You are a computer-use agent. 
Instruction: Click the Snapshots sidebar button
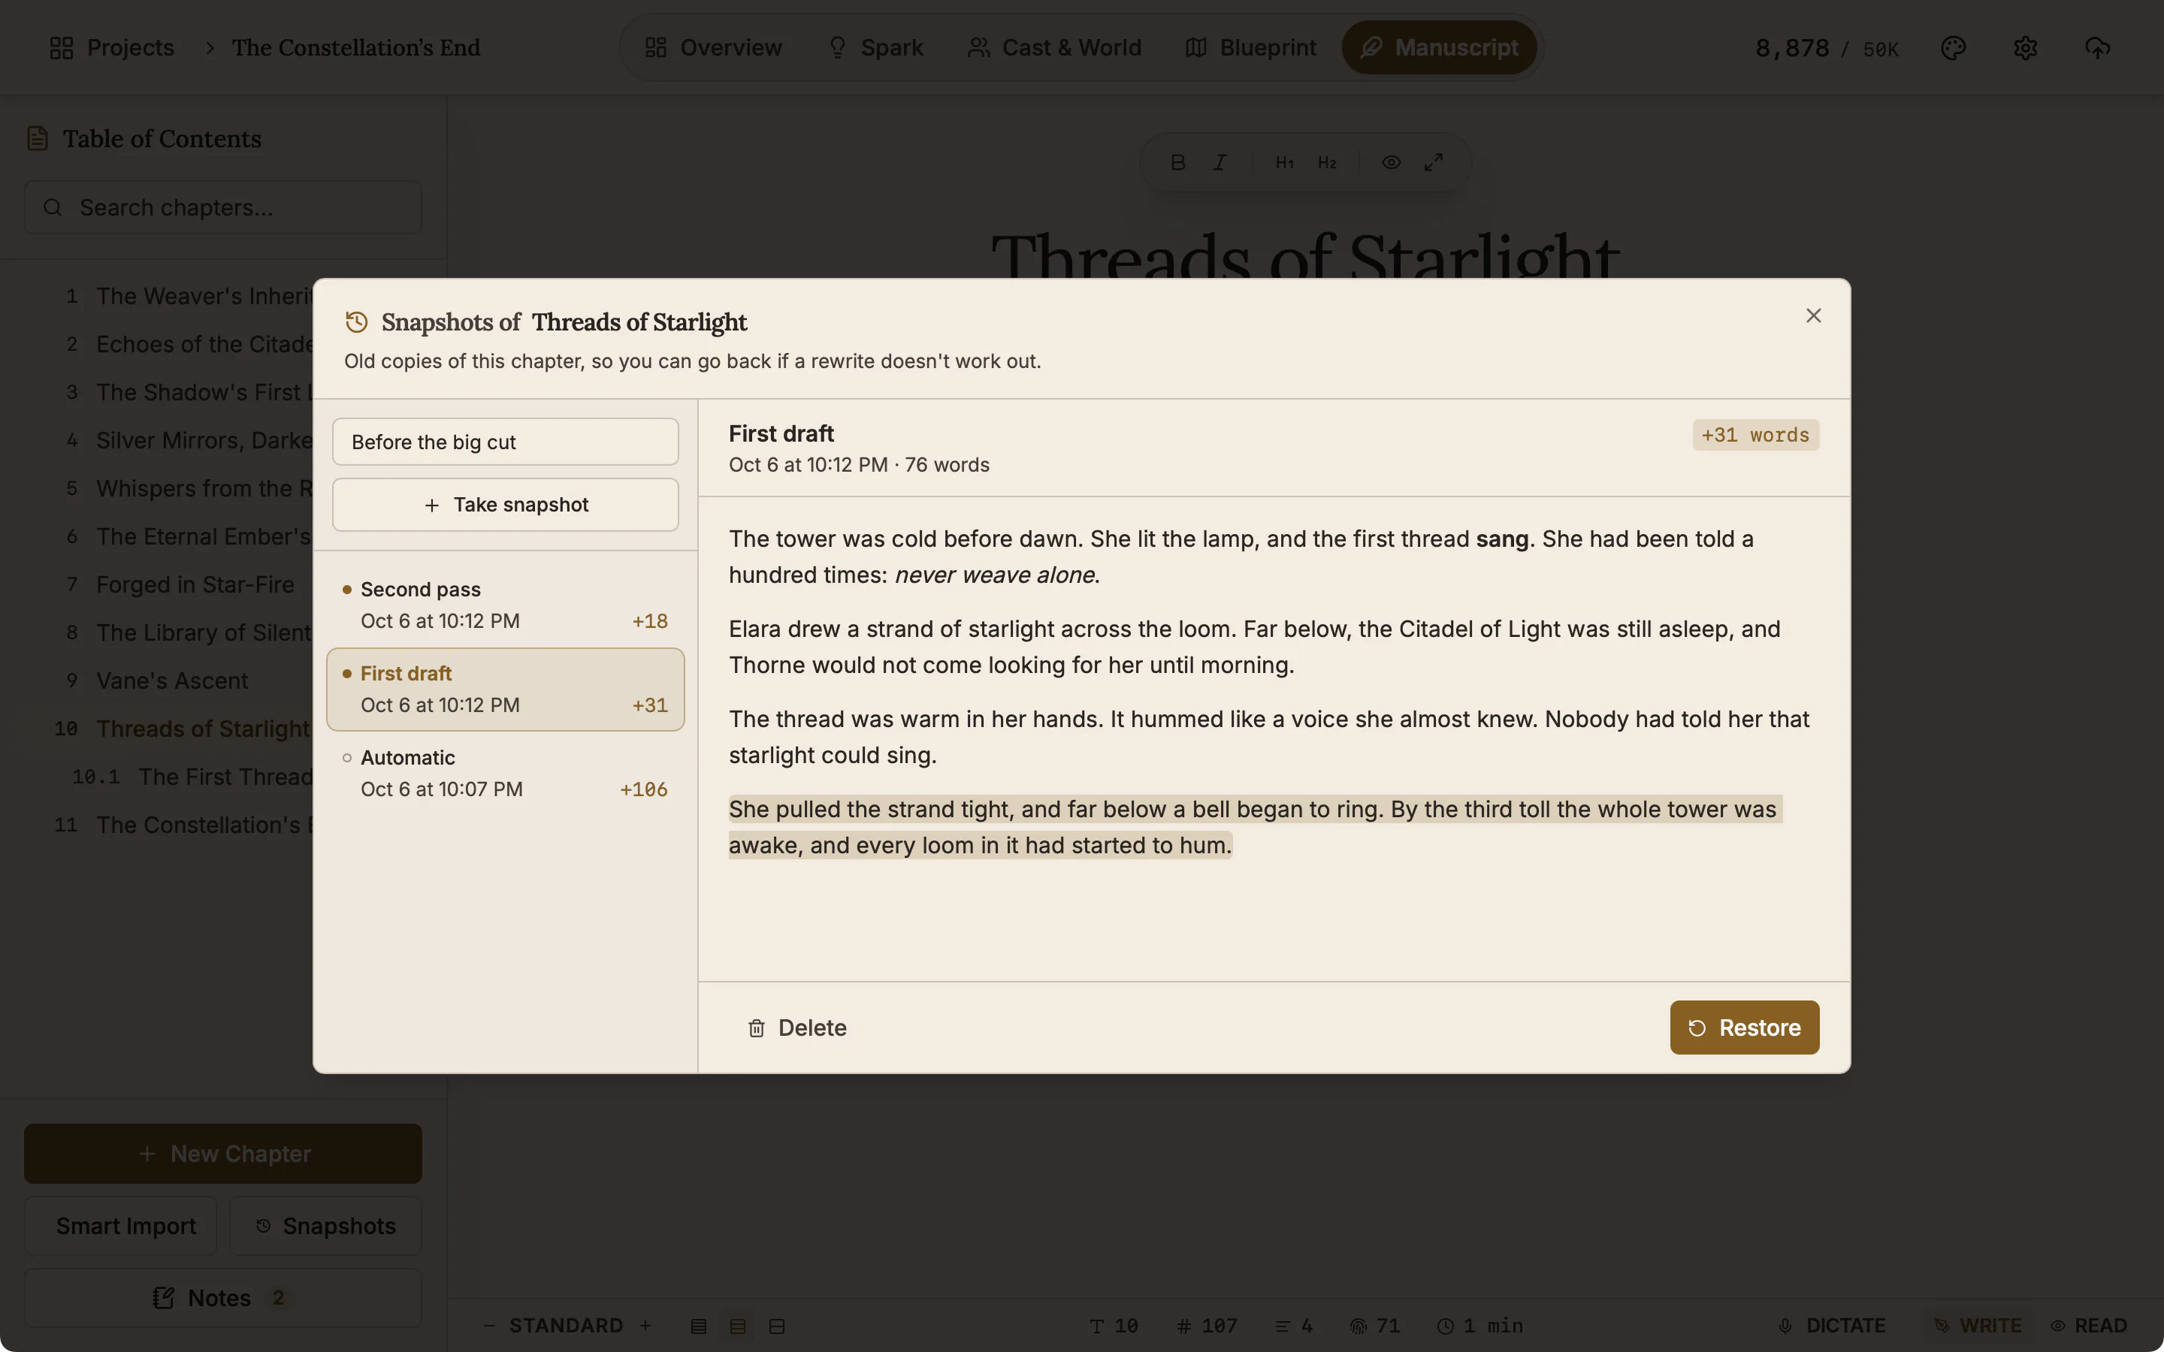(325, 1226)
